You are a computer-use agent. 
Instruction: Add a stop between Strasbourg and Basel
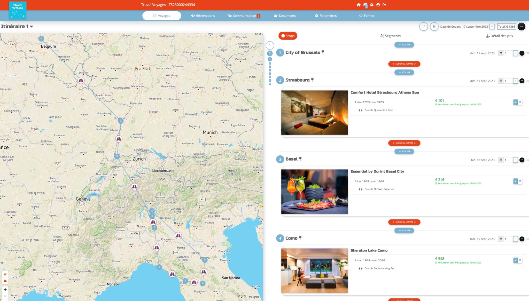click(404, 151)
